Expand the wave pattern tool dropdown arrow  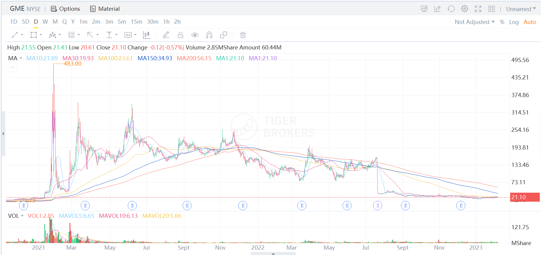[x=60, y=35]
